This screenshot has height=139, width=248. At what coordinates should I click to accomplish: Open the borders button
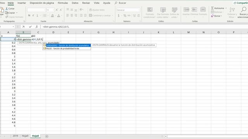pos(45,15)
